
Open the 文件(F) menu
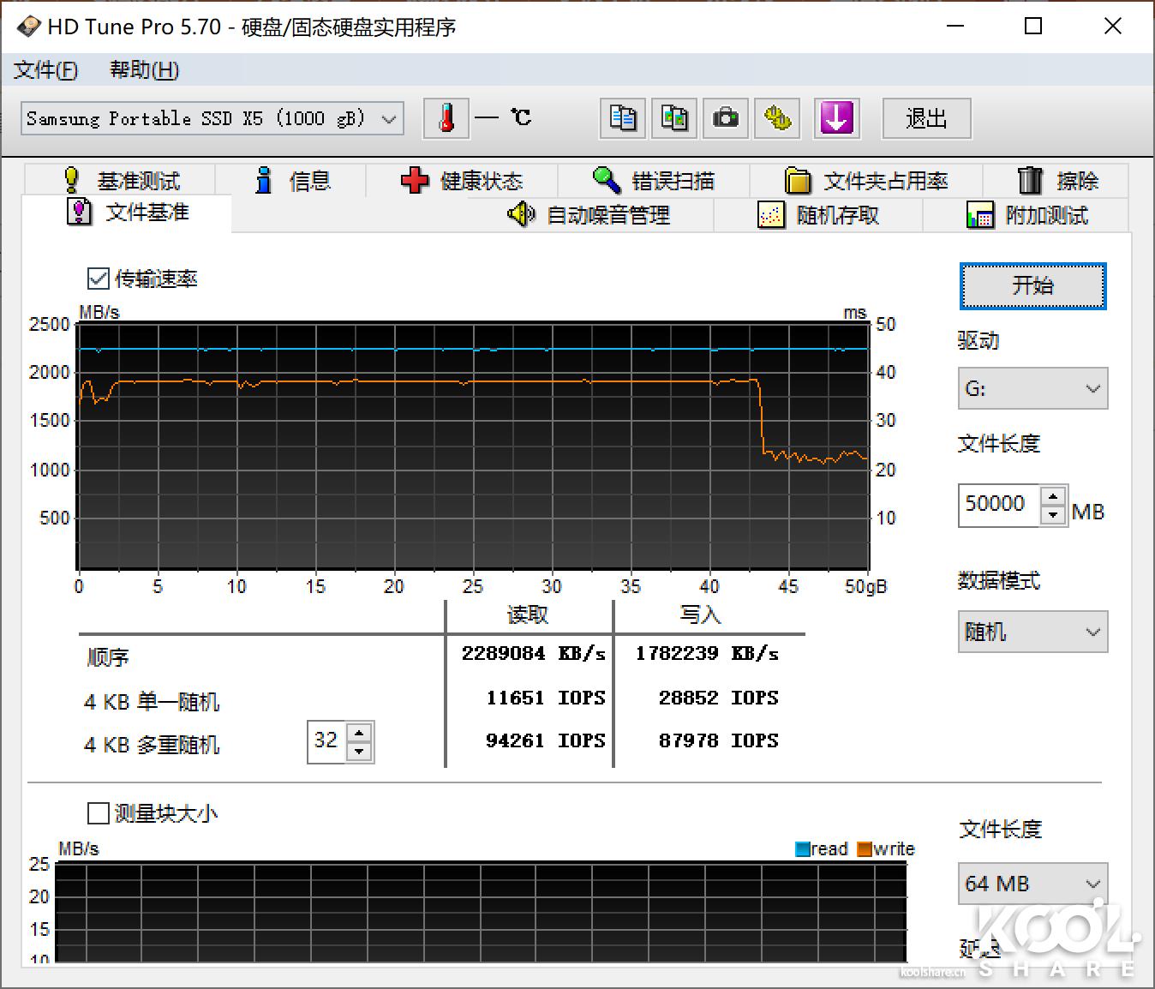45,70
